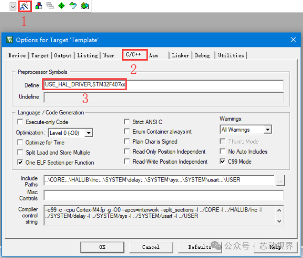Click the Manage Project Items blocks icon
This screenshot has width=303, height=258.
coord(39,6)
